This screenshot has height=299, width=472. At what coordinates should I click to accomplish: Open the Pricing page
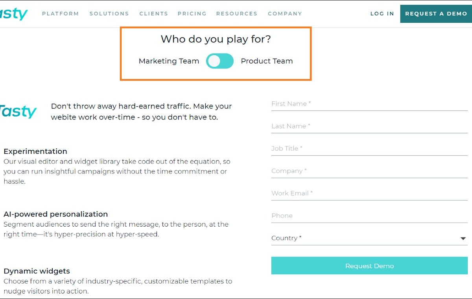pyautogui.click(x=192, y=13)
